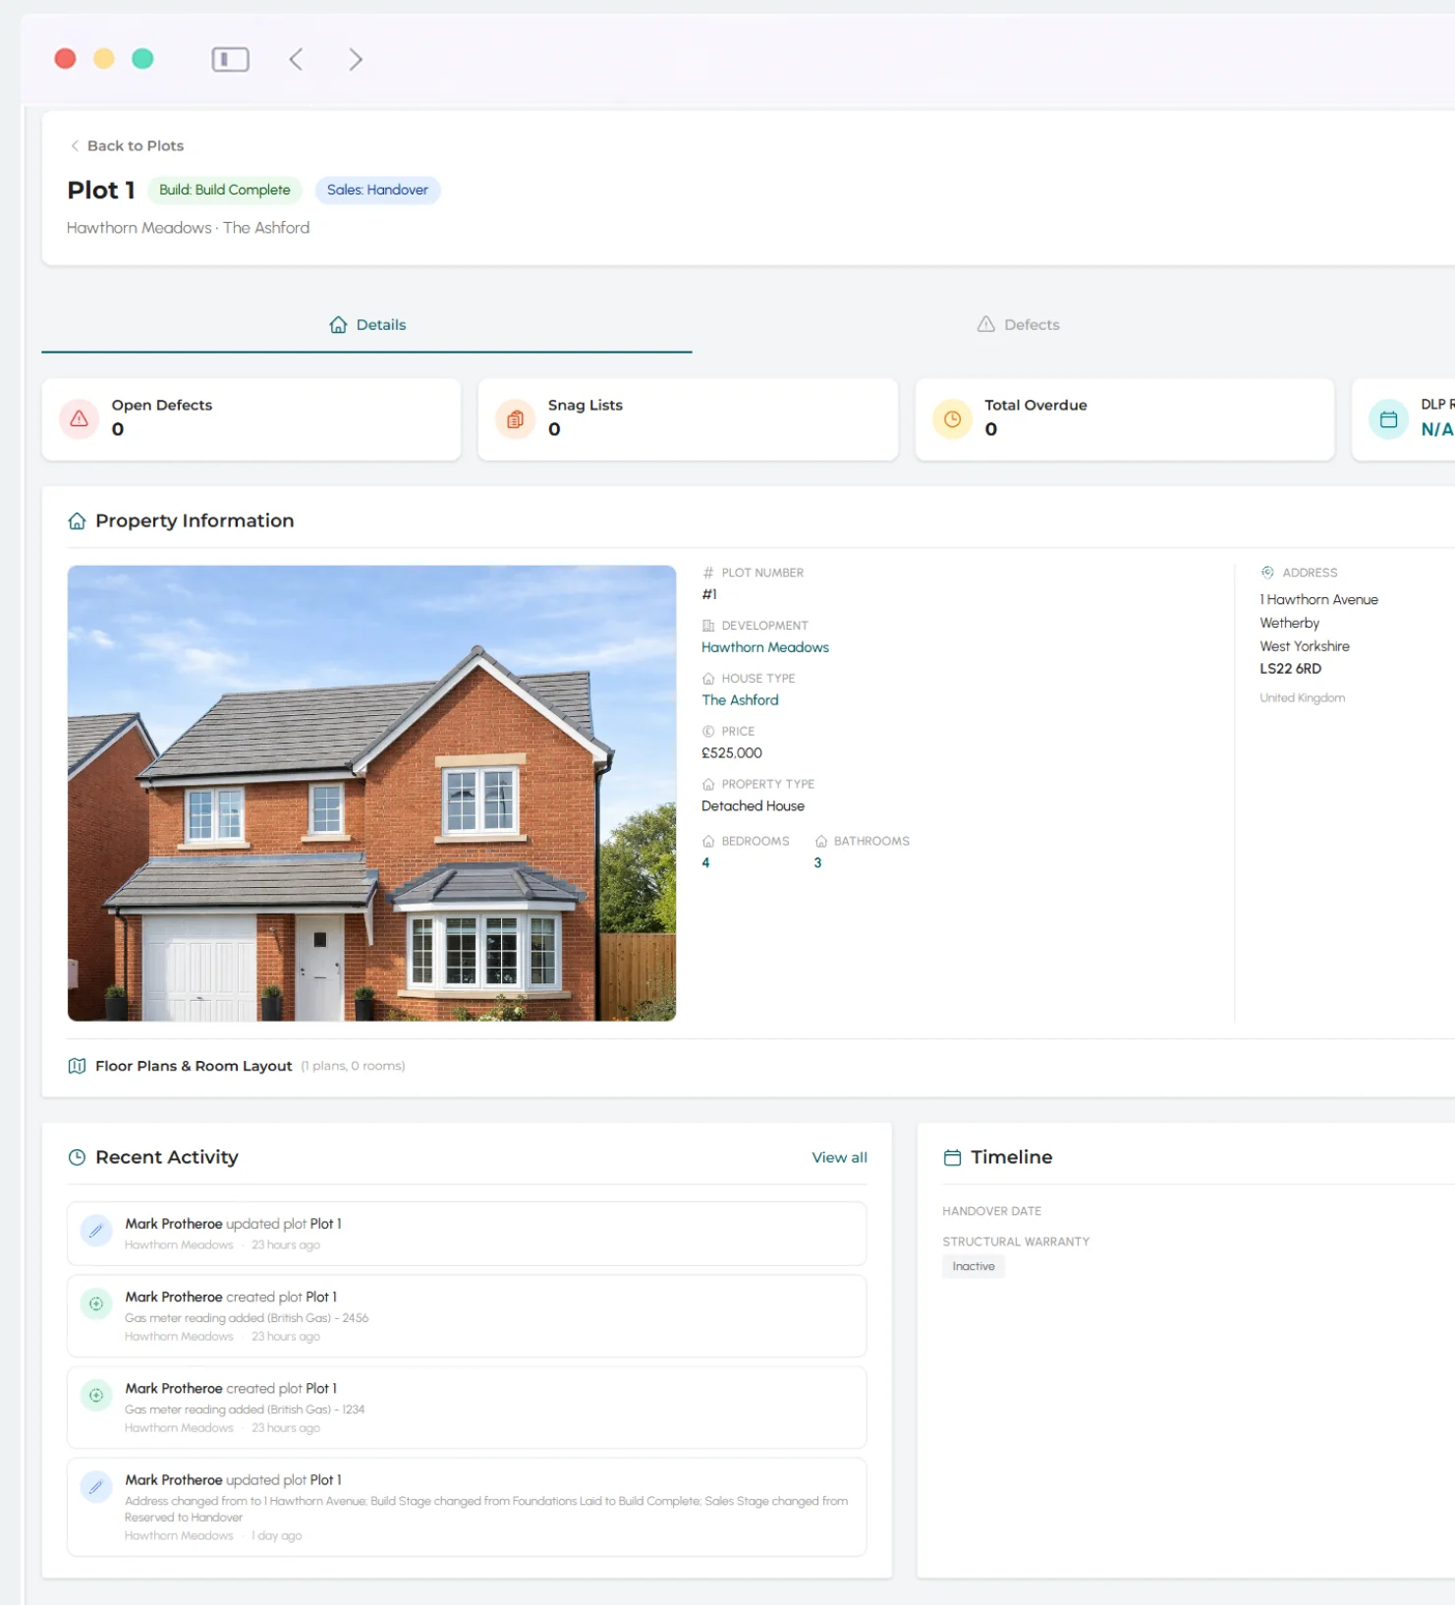Image resolution: width=1455 pixels, height=1605 pixels.
Task: Click the Development building icon
Action: click(708, 626)
